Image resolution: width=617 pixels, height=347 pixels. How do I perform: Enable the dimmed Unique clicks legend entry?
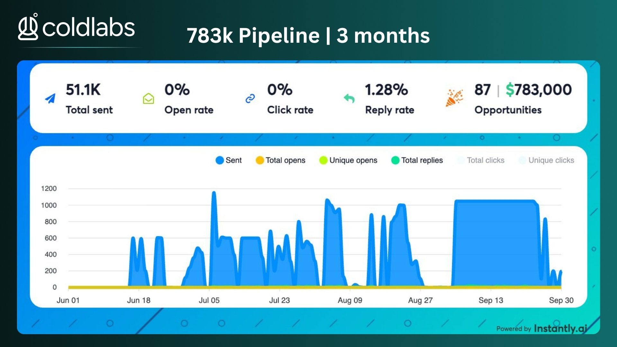(x=547, y=160)
